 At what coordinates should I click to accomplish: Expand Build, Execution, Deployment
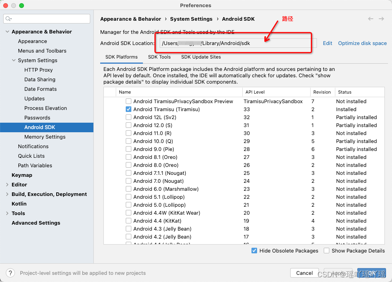tap(7, 194)
